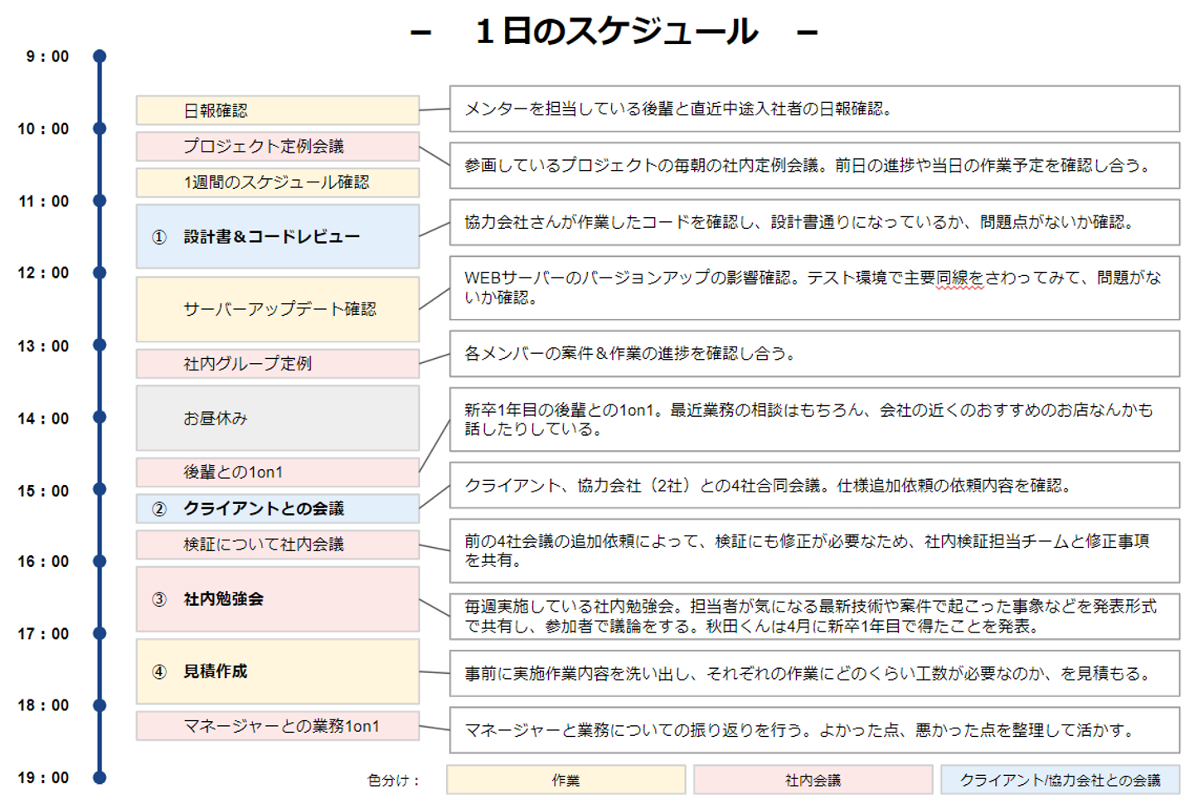Click the description starting 前の4社会議の追加依頼

coord(814,550)
